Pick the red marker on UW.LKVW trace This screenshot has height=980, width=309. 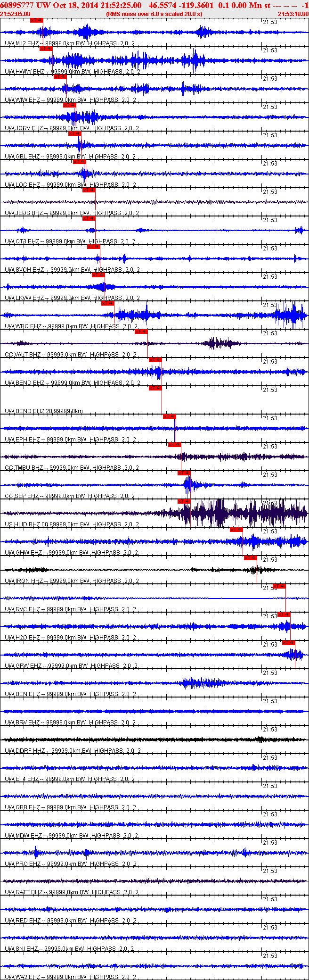(98, 275)
